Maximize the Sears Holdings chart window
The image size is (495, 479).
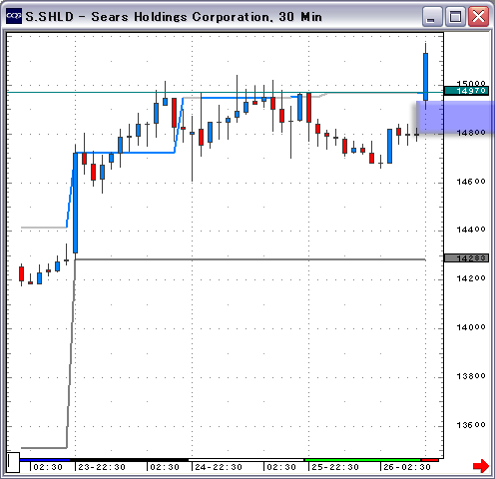tap(455, 16)
